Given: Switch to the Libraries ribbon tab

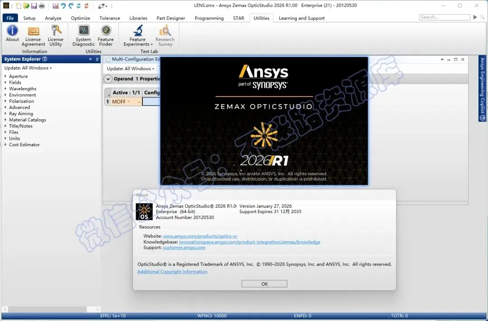Looking at the screenshot, I should [x=138, y=18].
